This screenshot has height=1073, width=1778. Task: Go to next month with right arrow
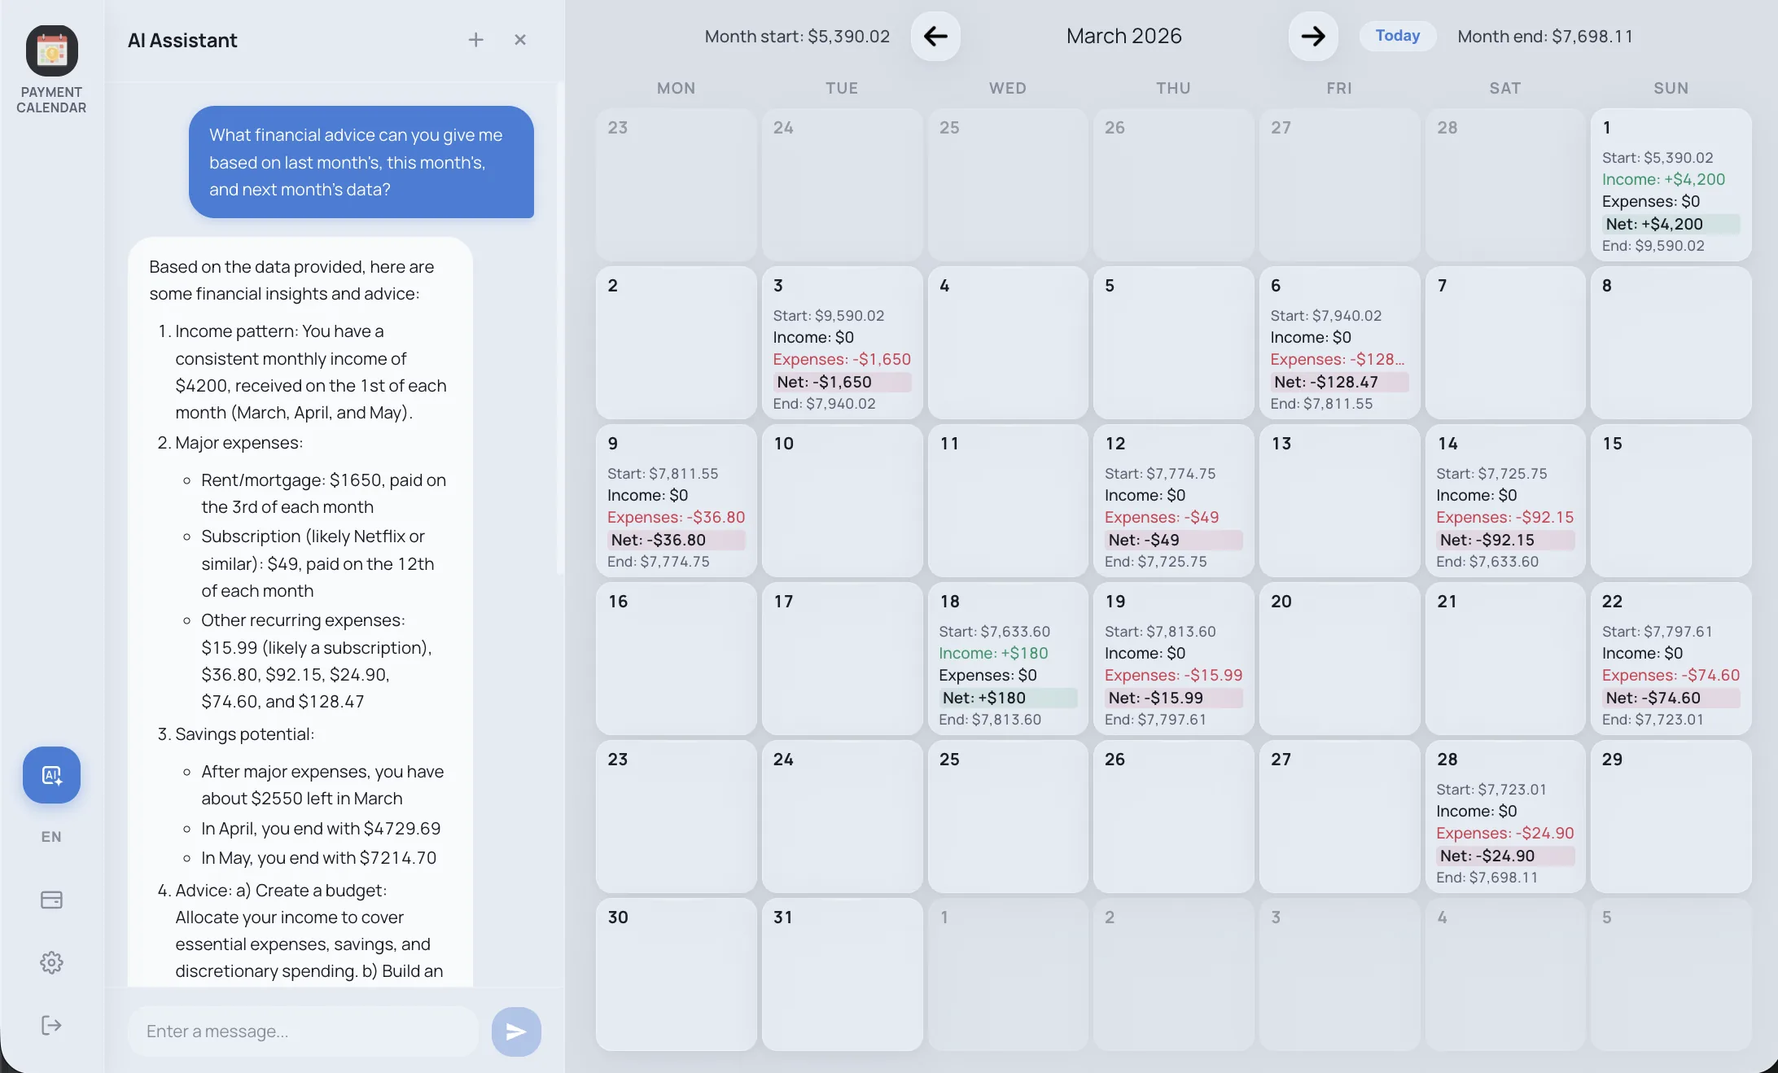(1312, 36)
